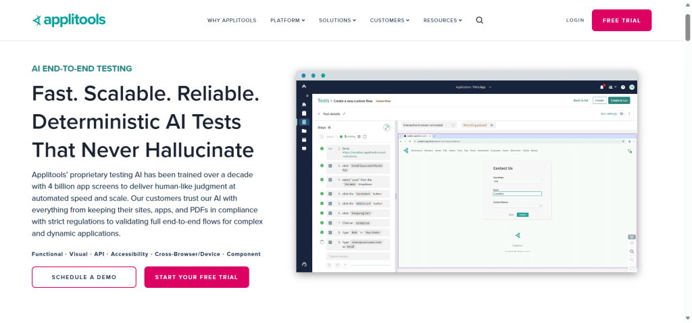Open the Run settings link
This screenshot has width=692, height=323.
(609, 114)
